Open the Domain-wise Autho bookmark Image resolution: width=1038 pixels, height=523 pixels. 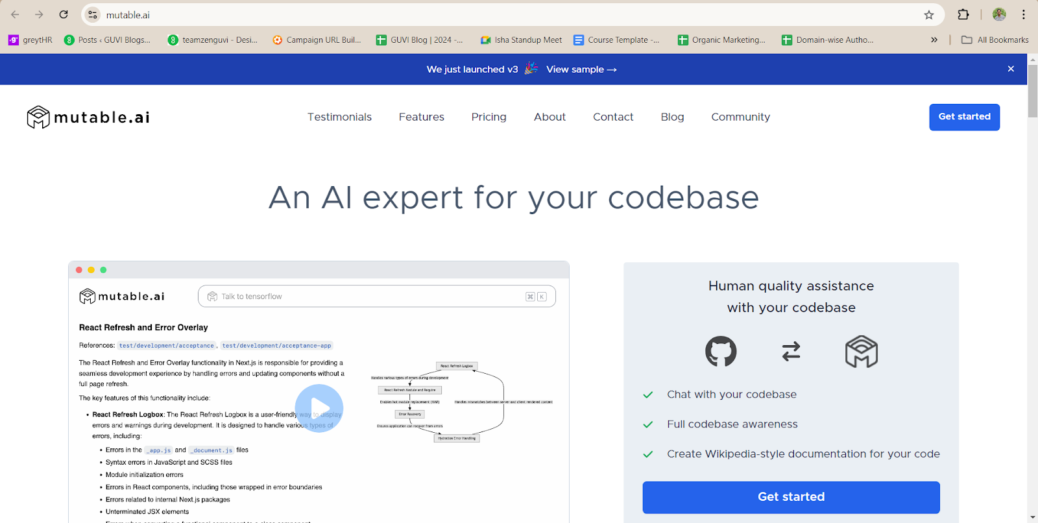pyautogui.click(x=827, y=40)
